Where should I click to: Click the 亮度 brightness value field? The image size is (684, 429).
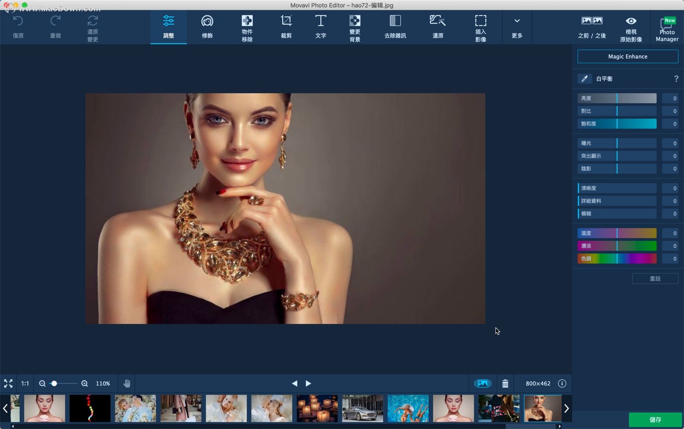[x=670, y=98]
